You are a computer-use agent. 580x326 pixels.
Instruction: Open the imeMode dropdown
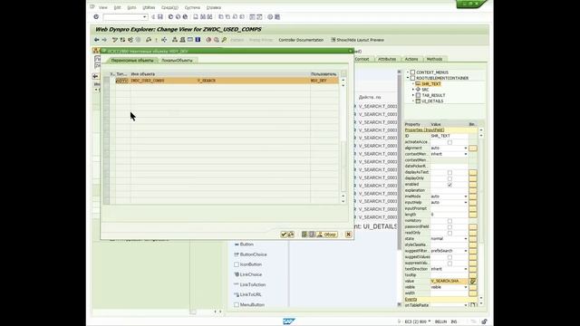pyautogui.click(x=466, y=197)
